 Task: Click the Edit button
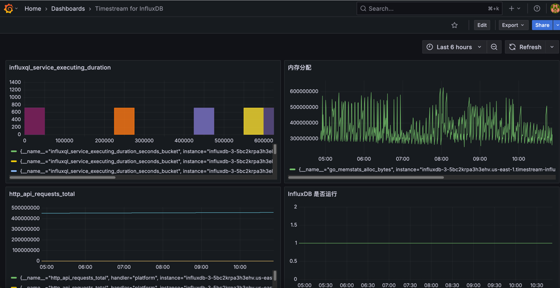pos(482,25)
